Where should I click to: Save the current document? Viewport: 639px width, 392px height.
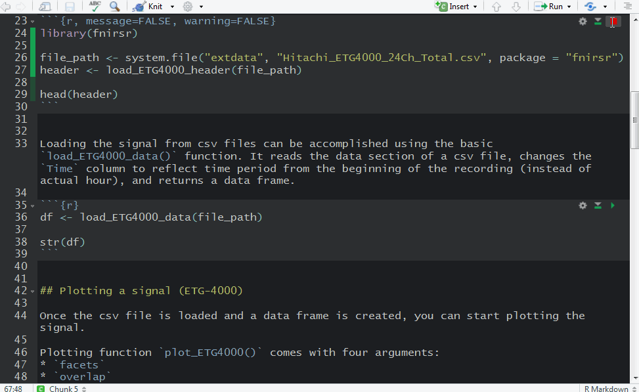(70, 7)
